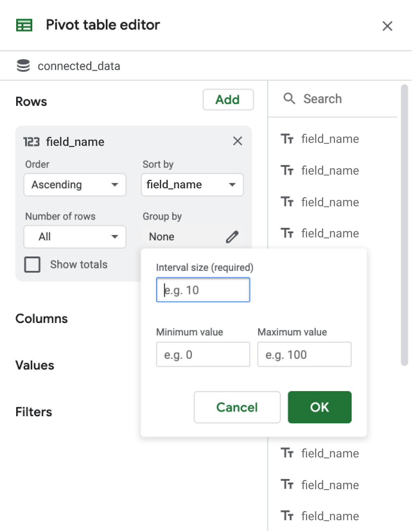Open the Sort by field_name dropdown
Image resolution: width=412 pixels, height=531 pixels.
192,185
